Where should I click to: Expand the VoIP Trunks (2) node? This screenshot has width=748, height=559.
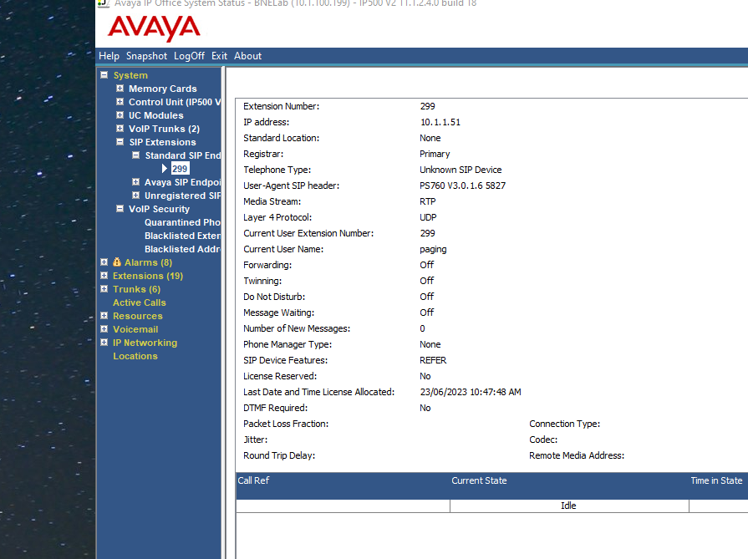click(x=120, y=129)
